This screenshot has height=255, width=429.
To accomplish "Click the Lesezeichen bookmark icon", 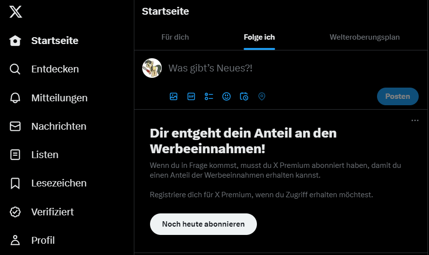I will click(x=15, y=183).
